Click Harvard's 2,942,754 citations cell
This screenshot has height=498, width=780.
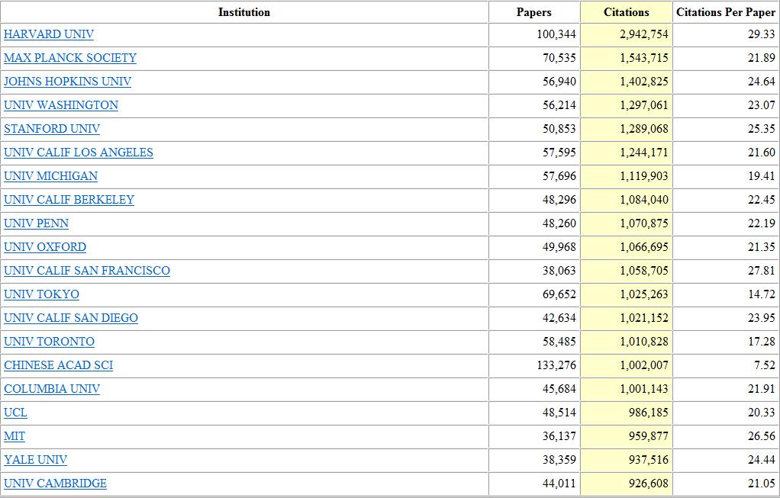pyautogui.click(x=627, y=35)
